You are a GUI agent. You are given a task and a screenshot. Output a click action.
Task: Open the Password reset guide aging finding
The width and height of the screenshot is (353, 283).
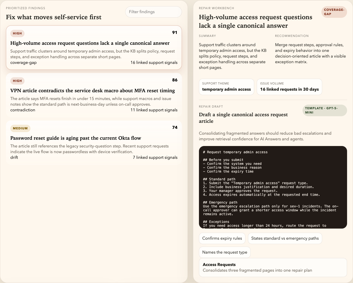94,138
